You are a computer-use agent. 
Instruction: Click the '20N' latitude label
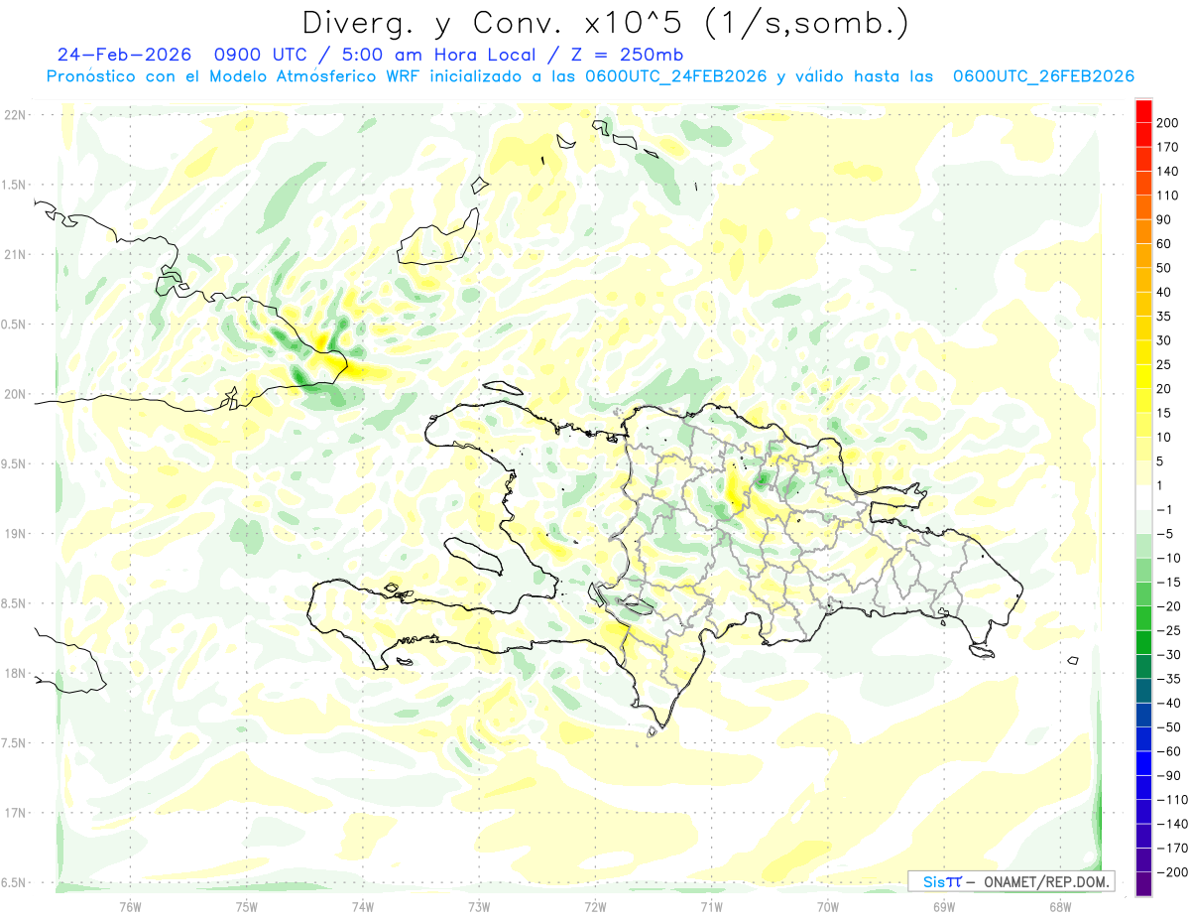point(14,394)
